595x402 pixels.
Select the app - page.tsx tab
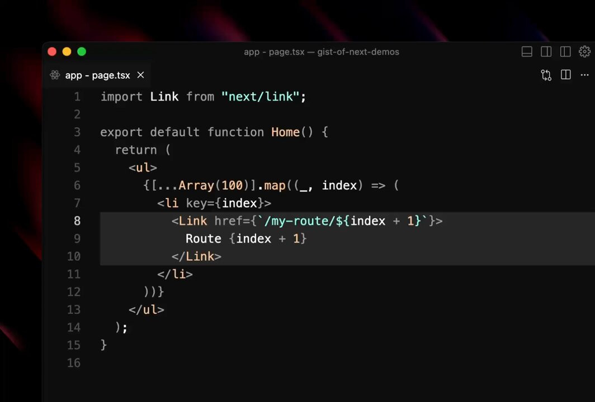point(97,75)
